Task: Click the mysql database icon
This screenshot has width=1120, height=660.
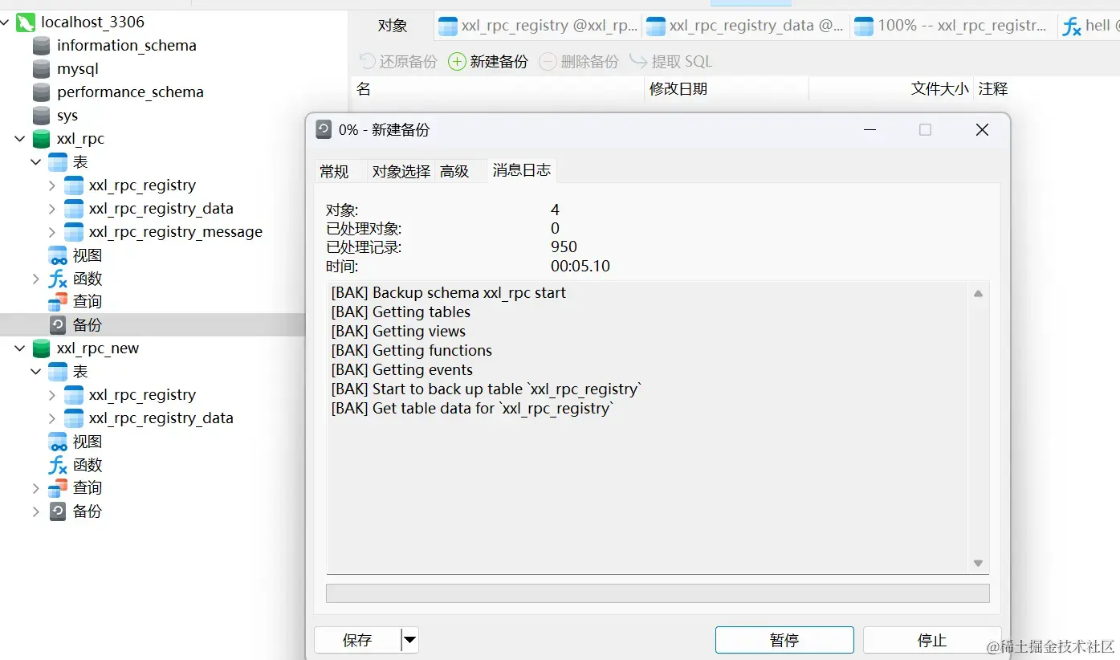Action: [x=41, y=69]
